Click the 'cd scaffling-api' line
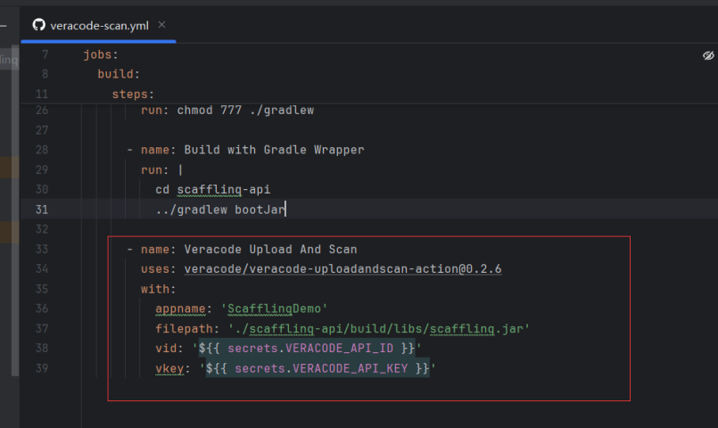The width and height of the screenshot is (718, 428). pyautogui.click(x=213, y=190)
